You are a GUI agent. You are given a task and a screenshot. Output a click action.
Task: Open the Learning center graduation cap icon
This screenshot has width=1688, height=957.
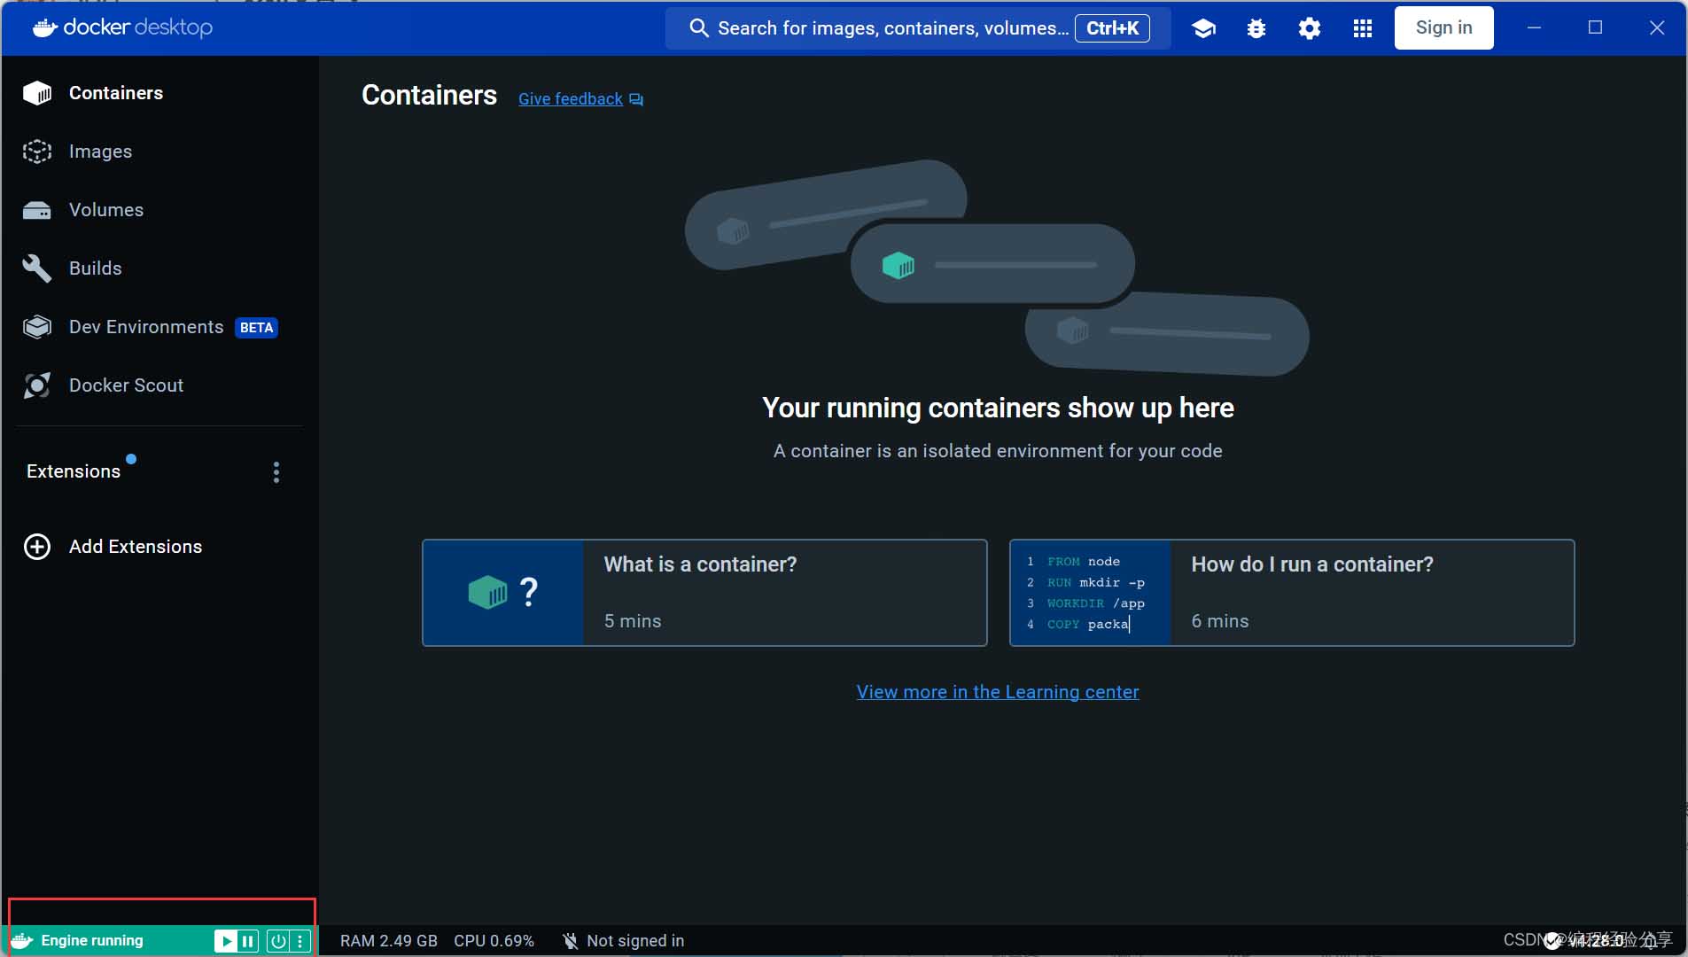pos(1205,27)
